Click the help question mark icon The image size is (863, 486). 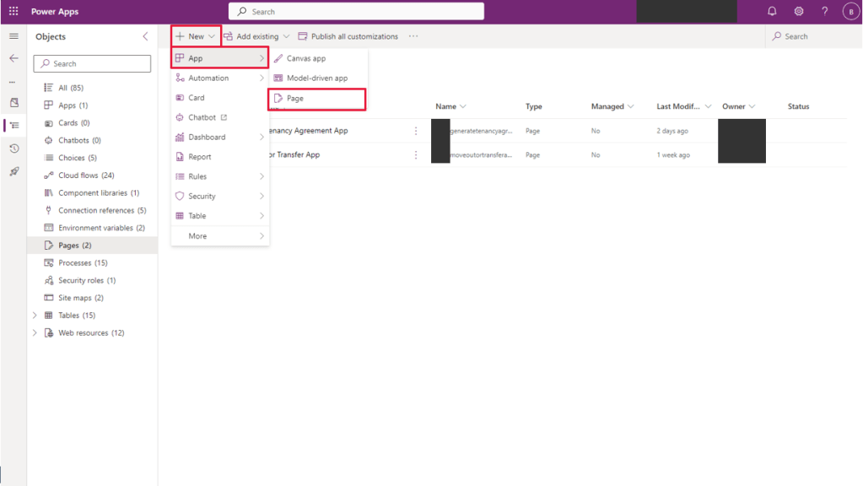click(x=824, y=12)
